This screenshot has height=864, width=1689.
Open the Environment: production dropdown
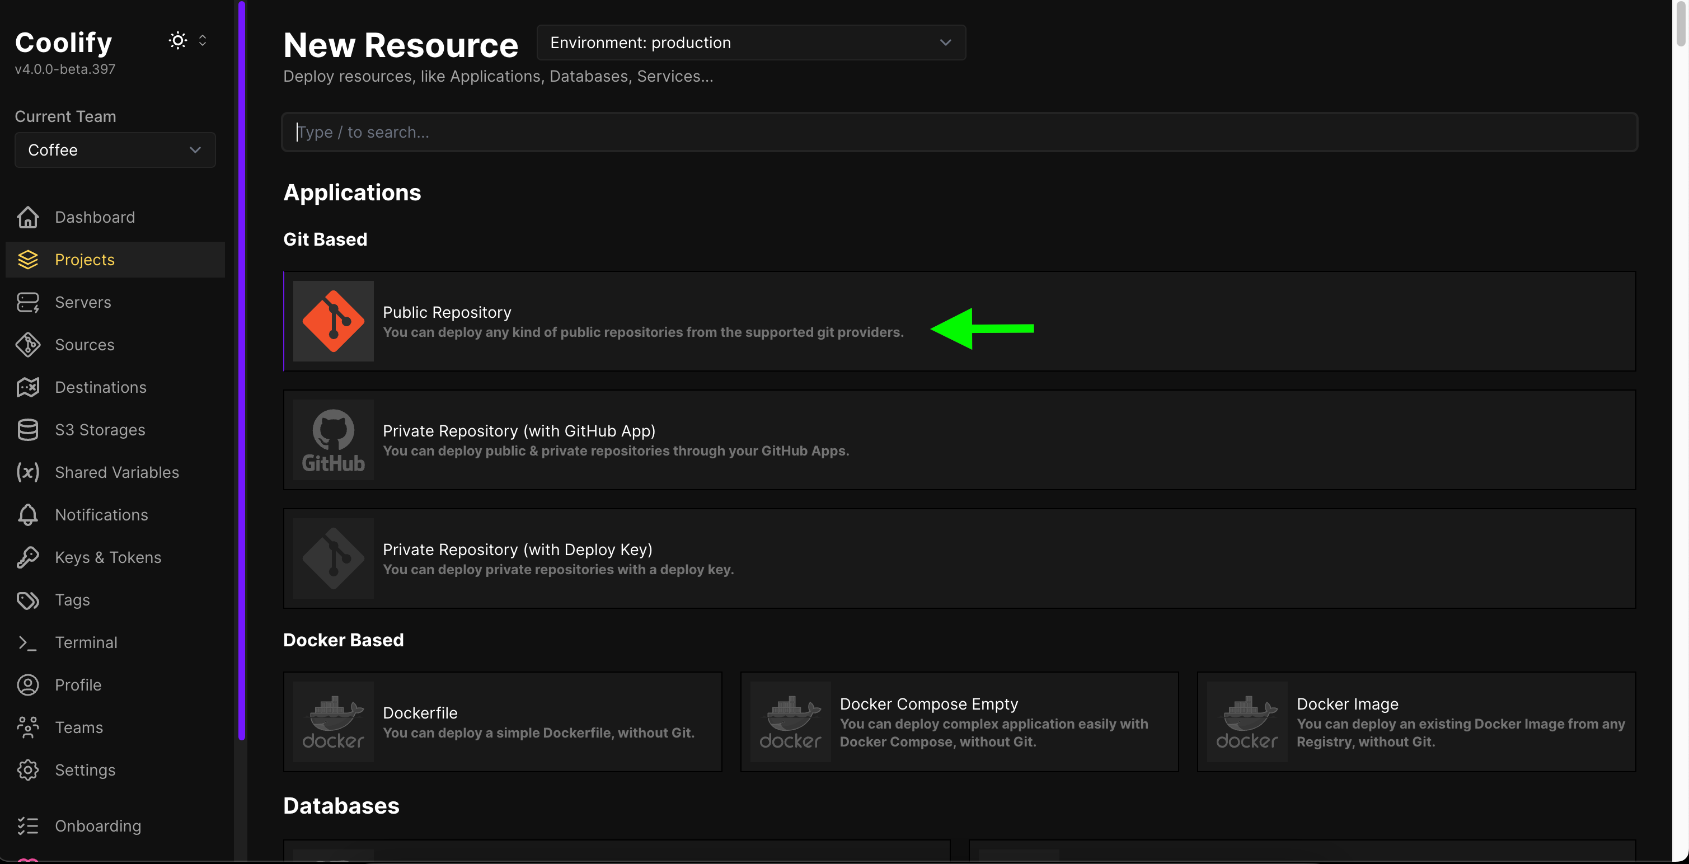coord(750,43)
